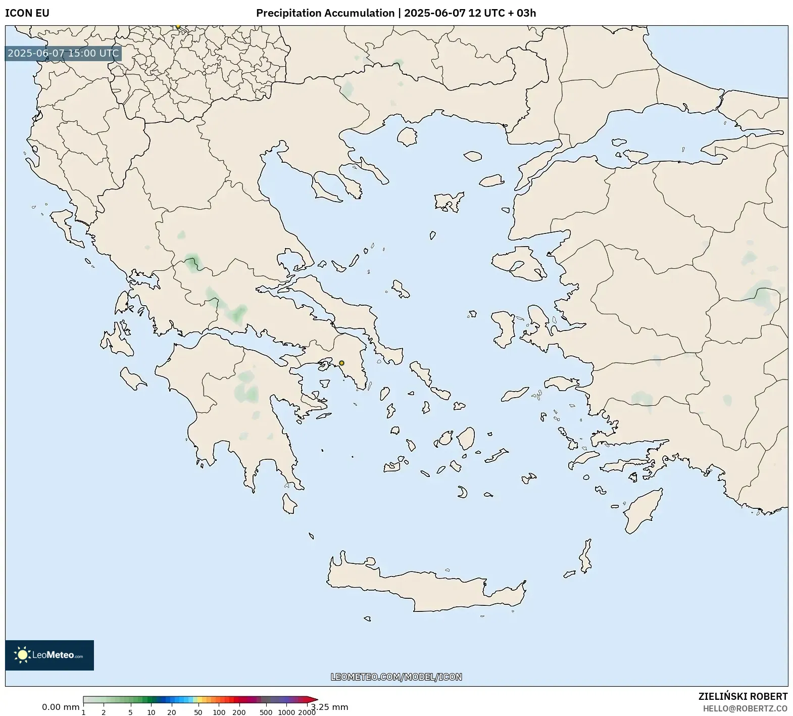Click the 100 tick label on the color scale
The width and height of the screenshot is (793, 716).
click(219, 712)
